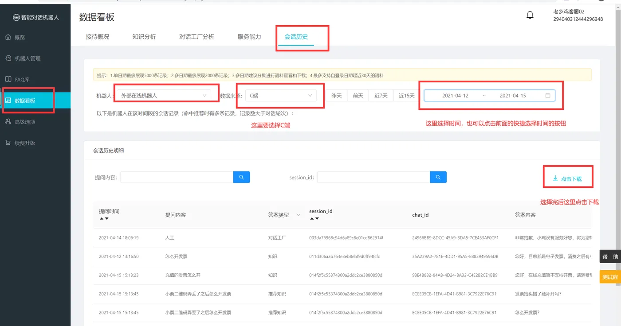This screenshot has height=326, width=621.
Task: Open the 测试窗 side button
Action: pyautogui.click(x=610, y=277)
